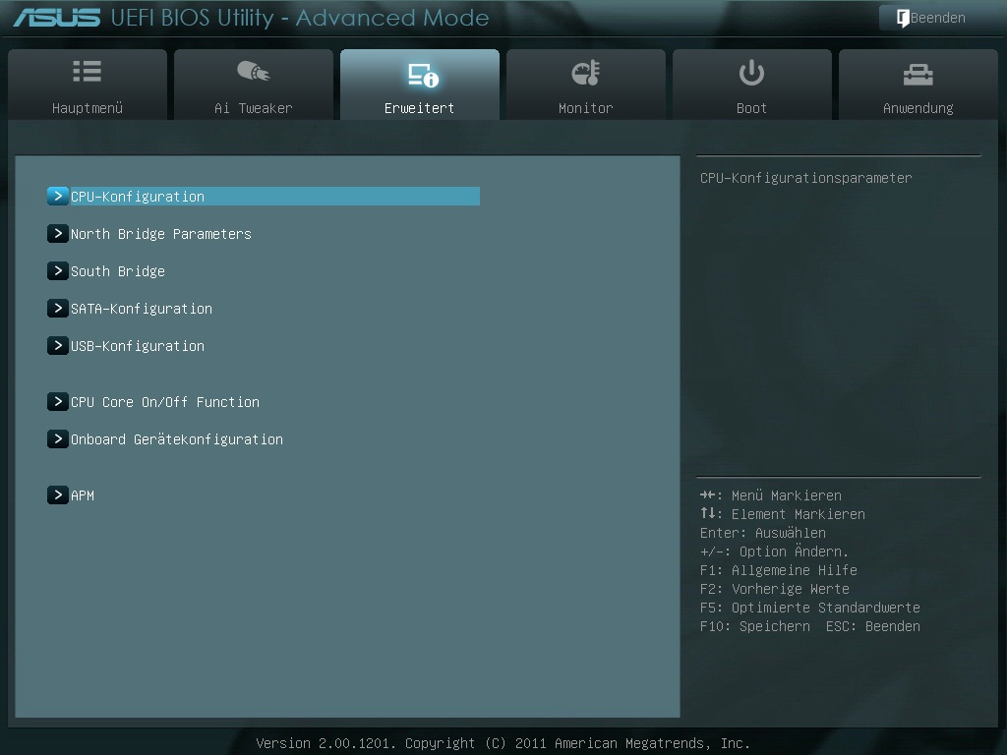This screenshot has width=1007, height=755.
Task: Click the 'F1: Allgemeine Hilfe' hint
Action: [779, 570]
